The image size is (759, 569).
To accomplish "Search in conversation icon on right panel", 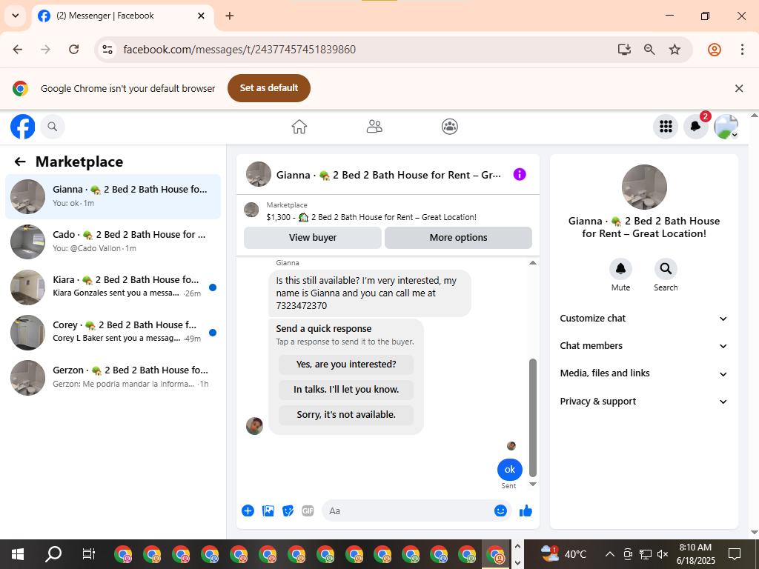I will click(x=666, y=268).
